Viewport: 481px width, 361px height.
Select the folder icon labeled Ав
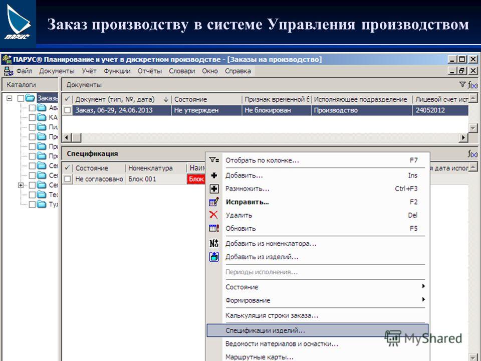click(42, 108)
